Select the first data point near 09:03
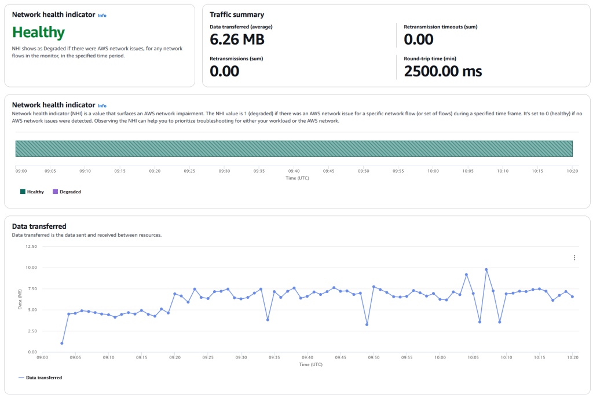Screen dimensions: 593x395 pos(62,343)
